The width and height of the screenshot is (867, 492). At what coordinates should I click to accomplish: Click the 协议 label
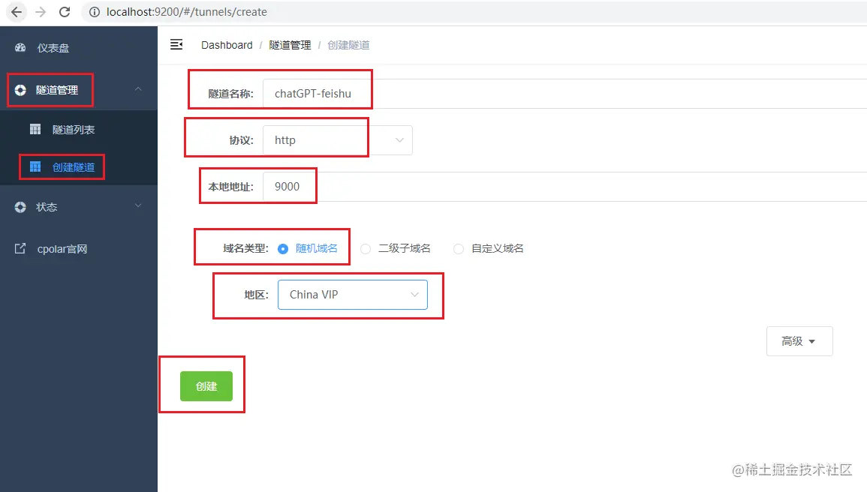(x=241, y=140)
